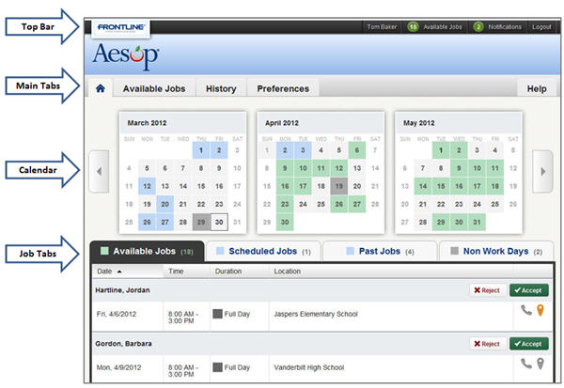The width and height of the screenshot is (564, 388).
Task: Show previous months with left calendar arrow
Action: coord(99,172)
